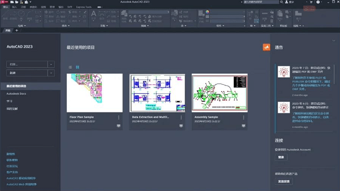
Task: Click the large Text 'A' tool icon
Action: pyautogui.click(x=94, y=14)
